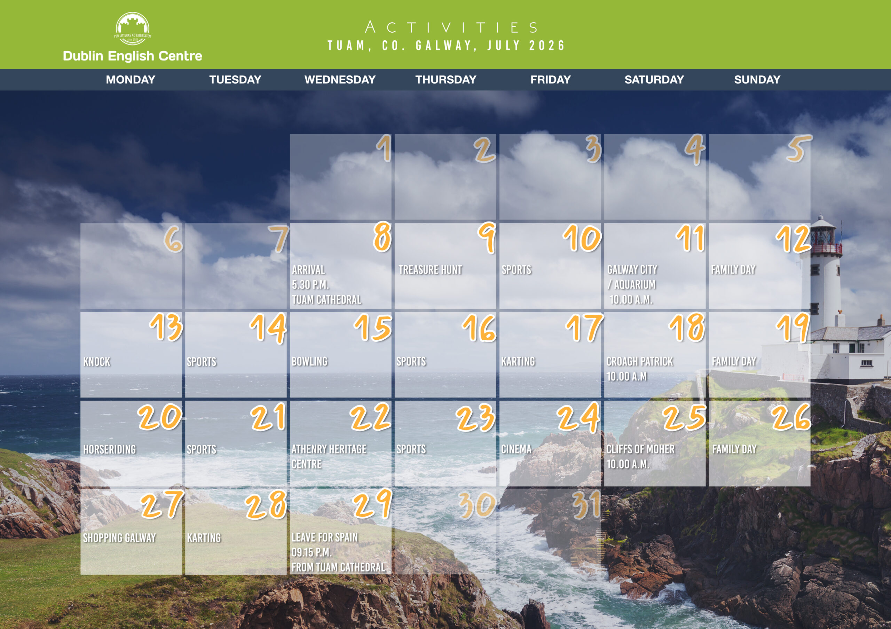Screen dimensions: 891x629
Task: Click the date number 8
Action: (x=382, y=237)
